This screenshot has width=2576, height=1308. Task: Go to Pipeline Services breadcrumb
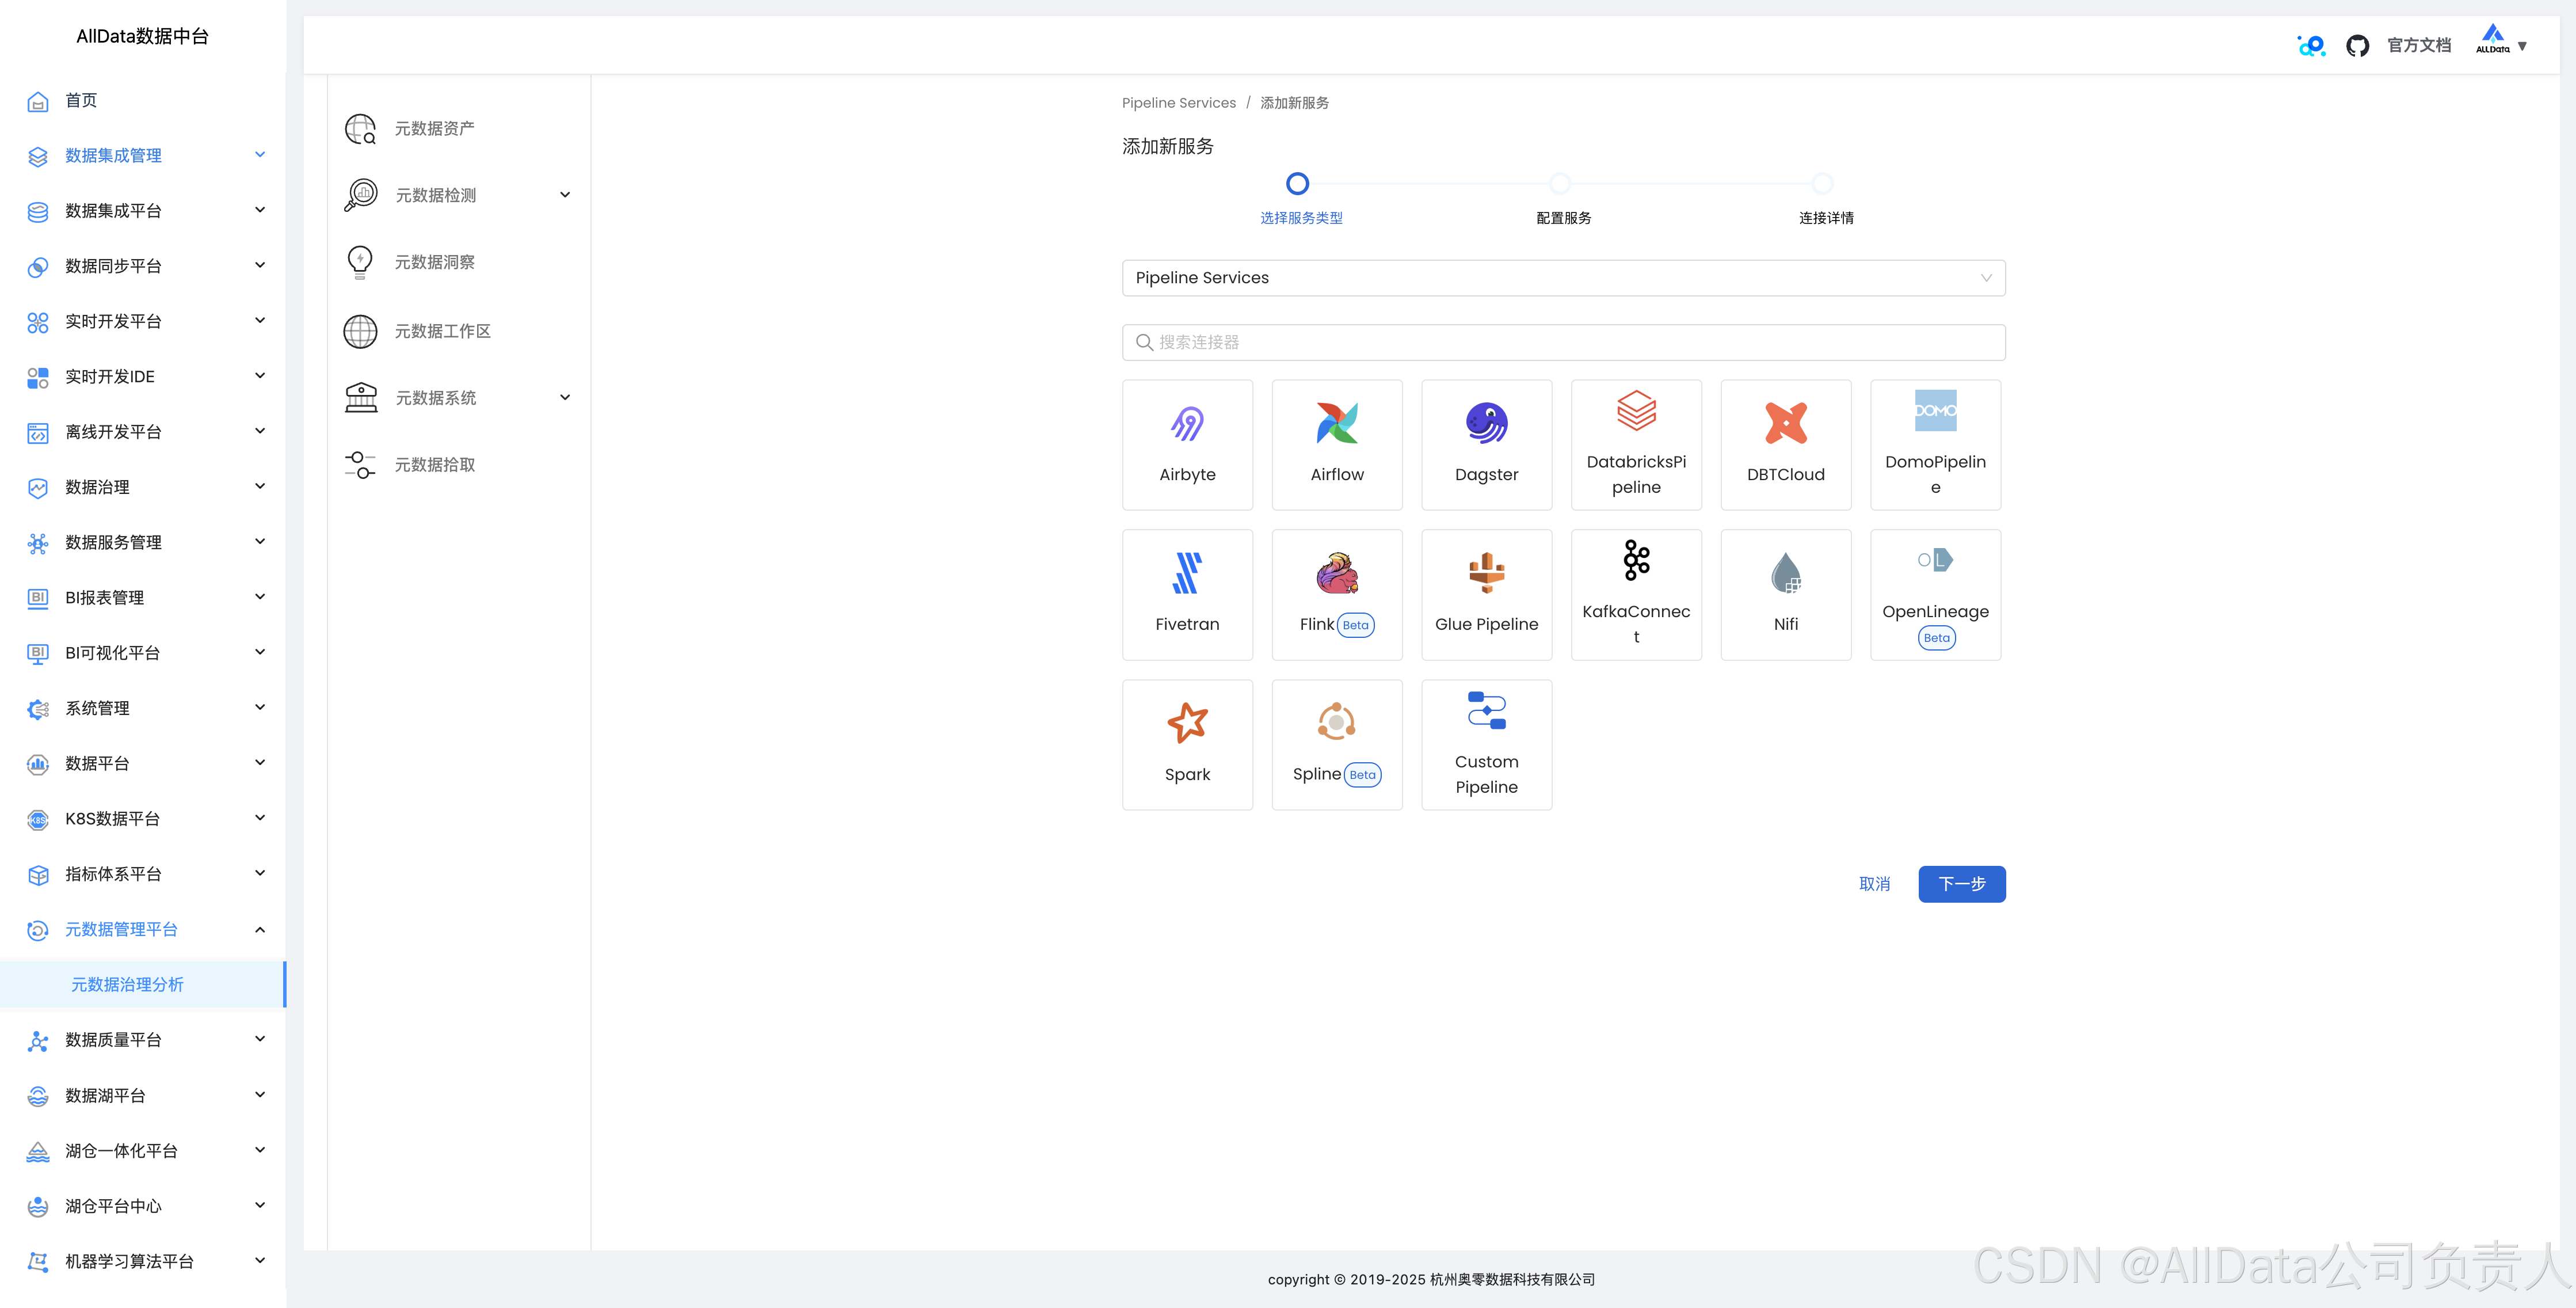(1178, 103)
